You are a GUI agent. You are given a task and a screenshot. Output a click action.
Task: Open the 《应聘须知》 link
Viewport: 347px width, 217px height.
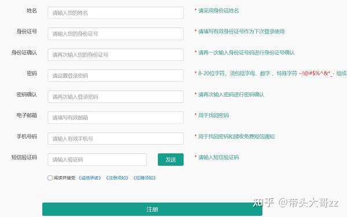[x=144, y=178]
